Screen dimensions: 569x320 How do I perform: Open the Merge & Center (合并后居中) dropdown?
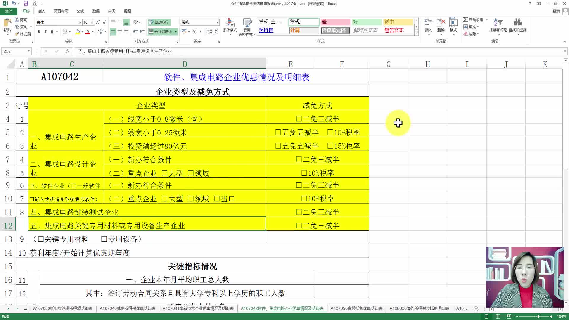click(x=175, y=31)
